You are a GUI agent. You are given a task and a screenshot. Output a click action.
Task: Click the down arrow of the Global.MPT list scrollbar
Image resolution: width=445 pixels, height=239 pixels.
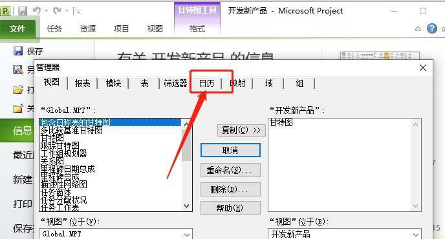click(186, 206)
